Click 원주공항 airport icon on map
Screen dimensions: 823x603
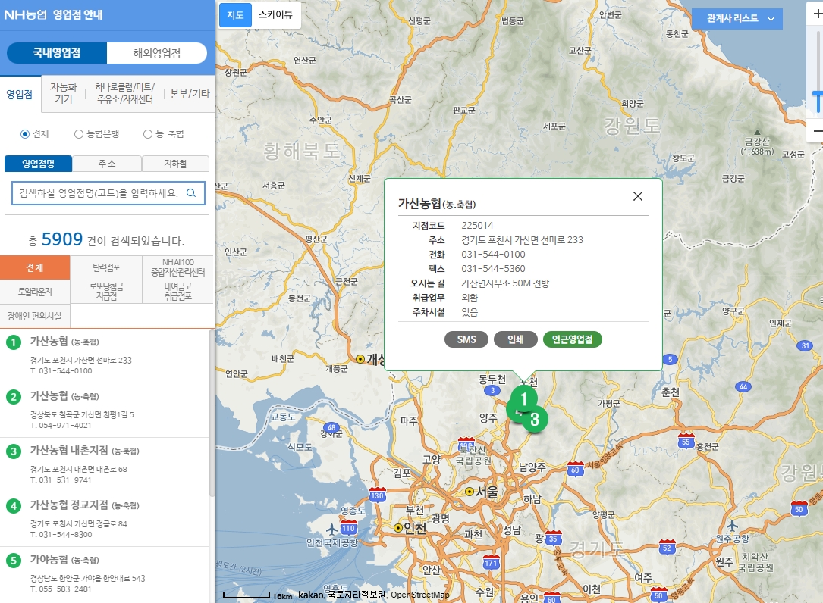coord(732,526)
